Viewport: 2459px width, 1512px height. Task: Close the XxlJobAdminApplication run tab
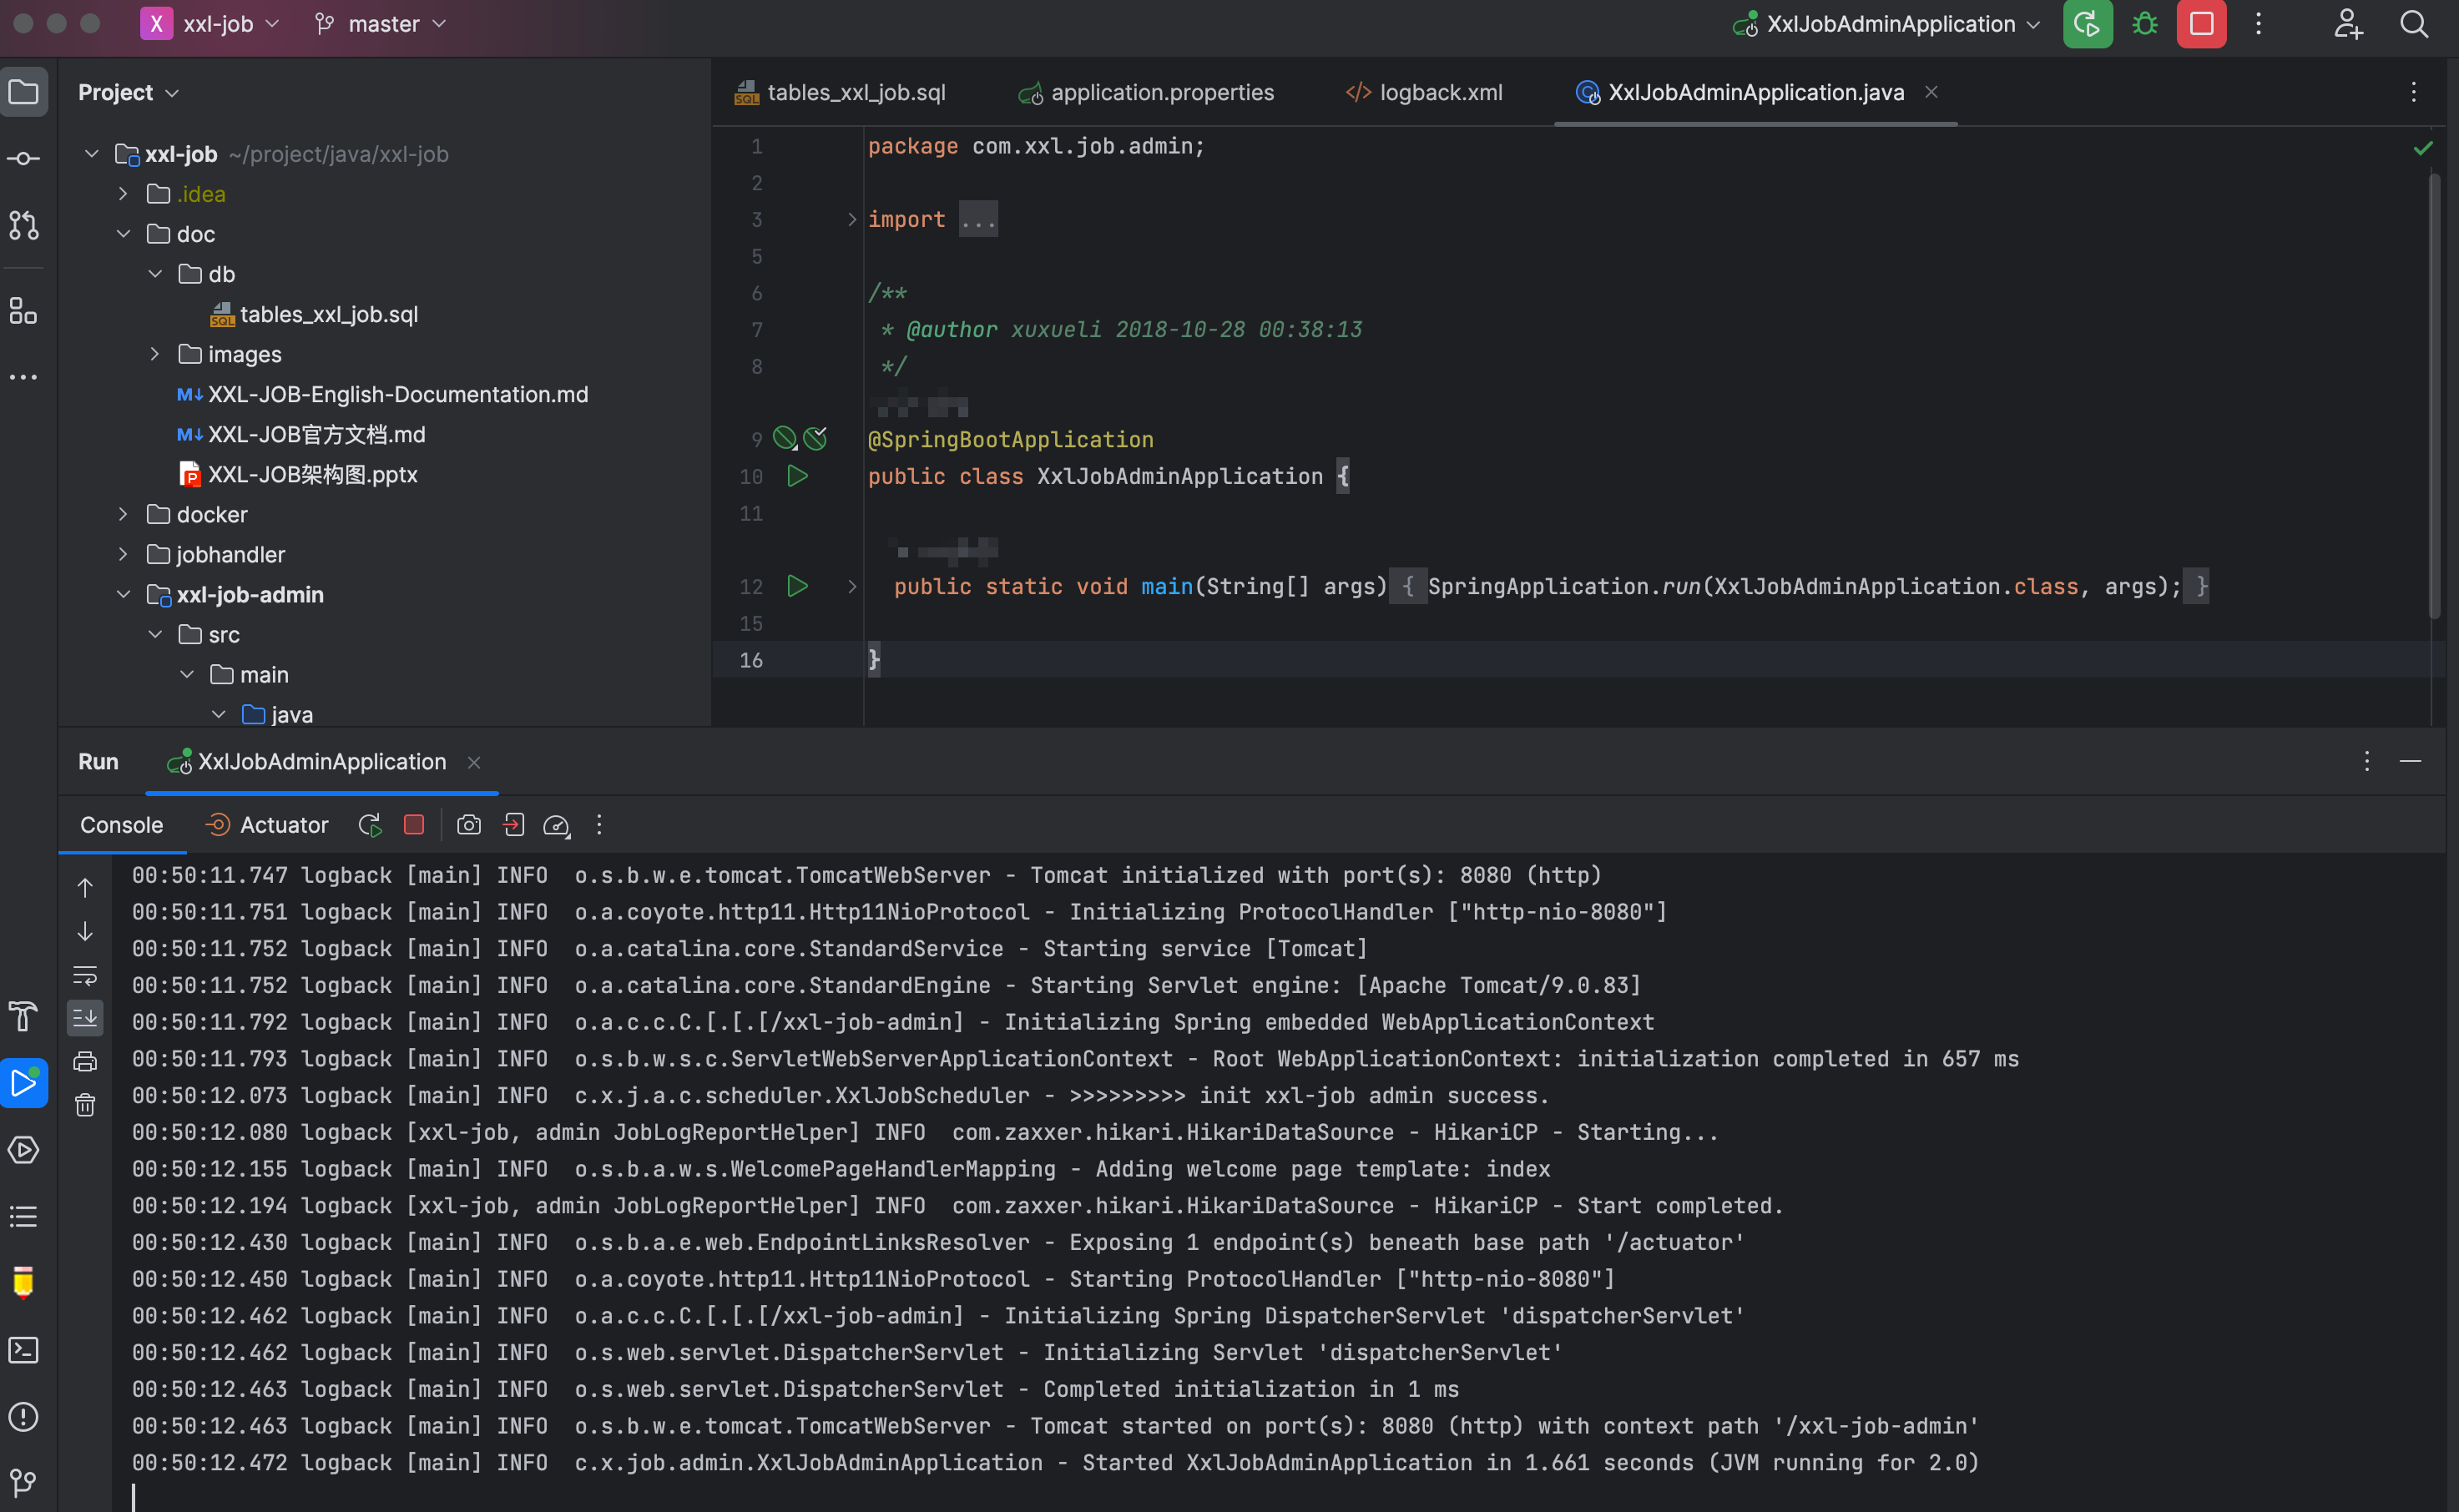coord(474,763)
